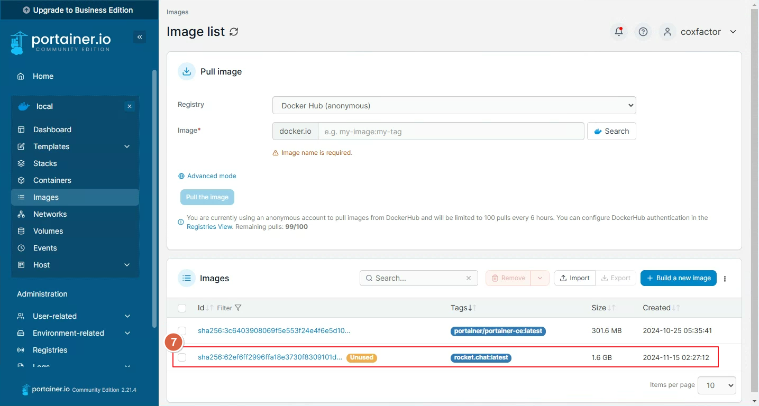Open Events in the sidebar

tap(75, 248)
